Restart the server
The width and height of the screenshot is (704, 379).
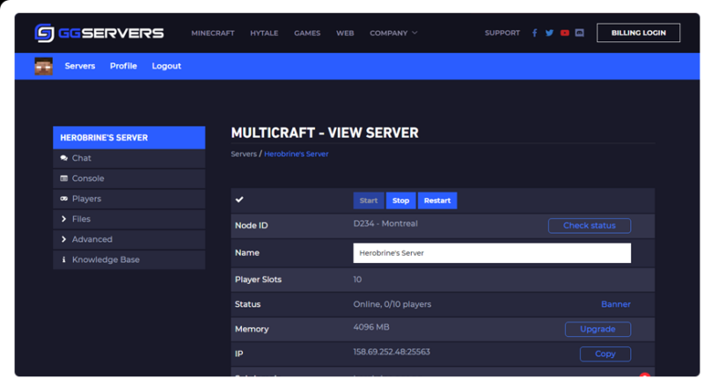tap(437, 200)
